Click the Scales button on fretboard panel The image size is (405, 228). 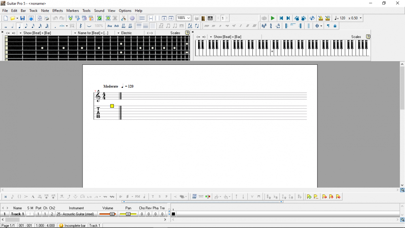175,33
